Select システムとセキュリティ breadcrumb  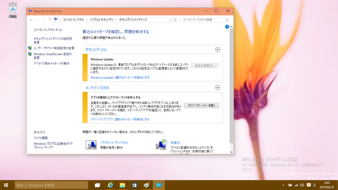[101, 19]
